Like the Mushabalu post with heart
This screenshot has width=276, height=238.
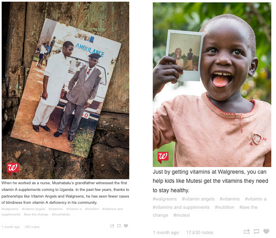pyautogui.click(x=126, y=225)
